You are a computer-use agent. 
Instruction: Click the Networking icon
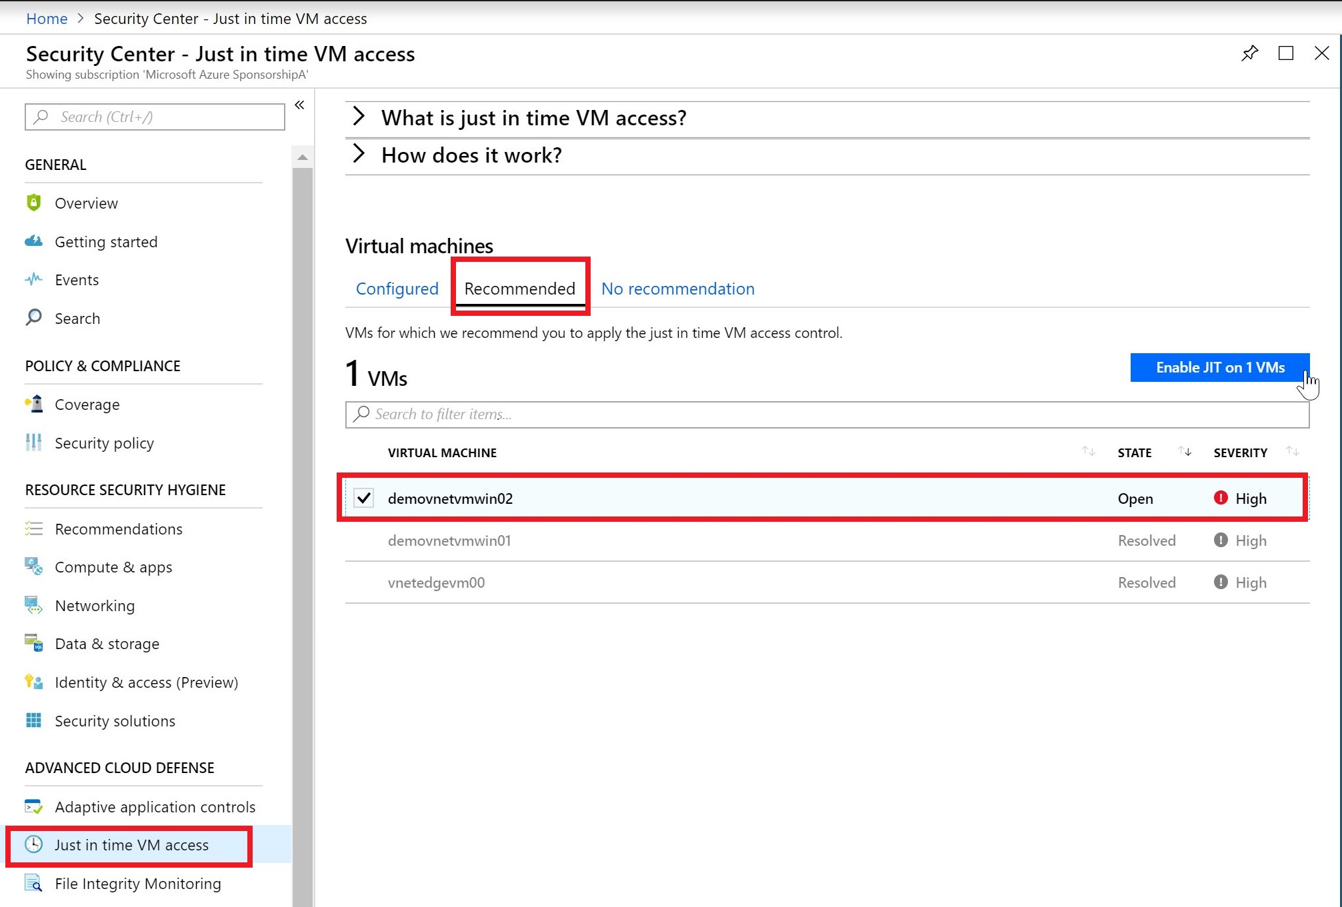tap(33, 605)
